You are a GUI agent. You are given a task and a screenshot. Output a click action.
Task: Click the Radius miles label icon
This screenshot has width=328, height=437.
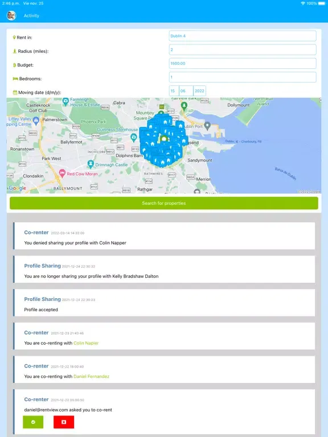[15, 51]
